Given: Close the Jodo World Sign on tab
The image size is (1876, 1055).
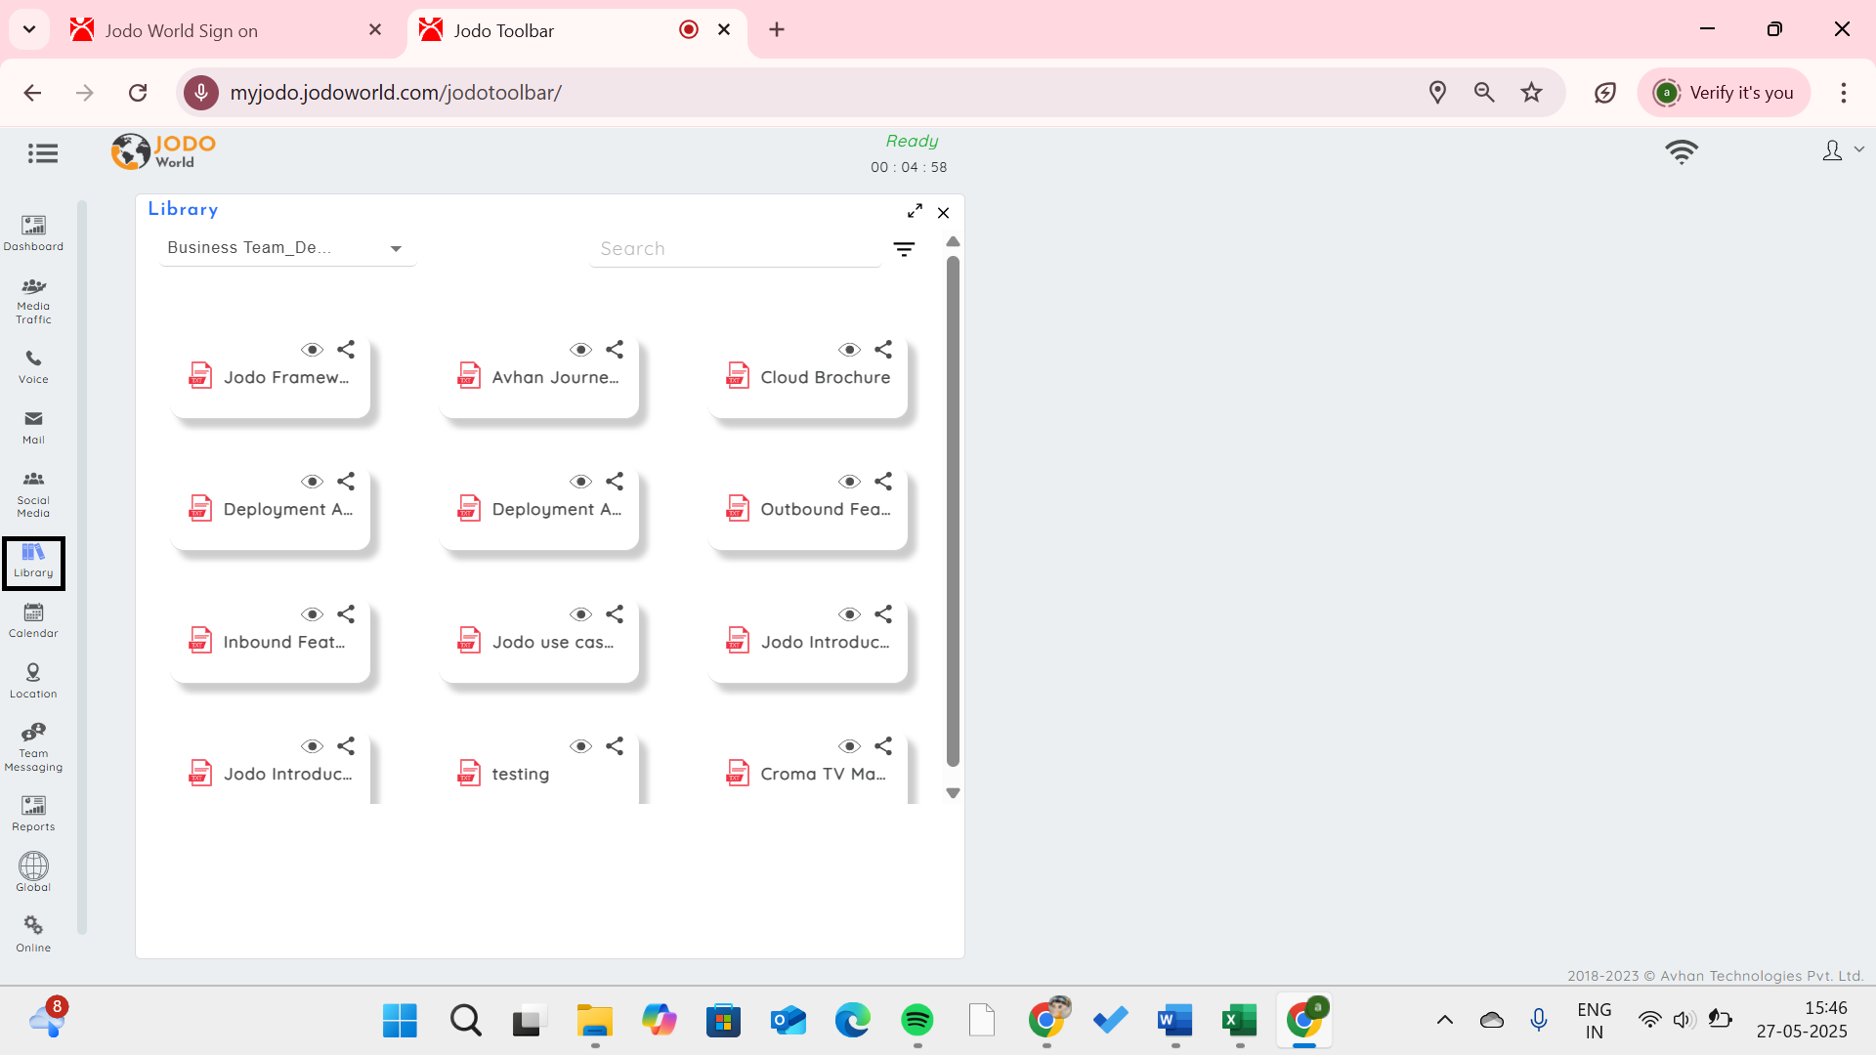Looking at the screenshot, I should coord(375,30).
